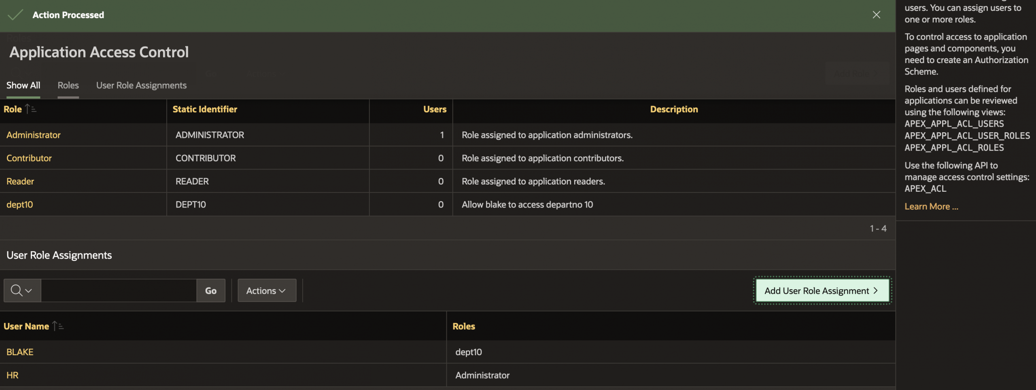Click the chevron on Add User Role Assignment
Screen dimensions: 1036x390
[x=876, y=290]
